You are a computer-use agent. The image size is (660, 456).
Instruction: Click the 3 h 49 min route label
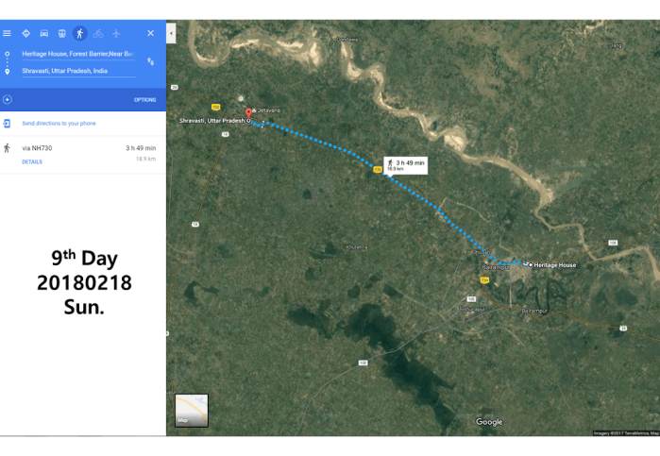click(x=406, y=165)
